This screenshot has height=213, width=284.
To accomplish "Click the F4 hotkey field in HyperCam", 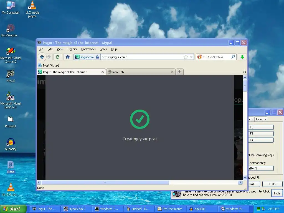I will tap(261, 140).
